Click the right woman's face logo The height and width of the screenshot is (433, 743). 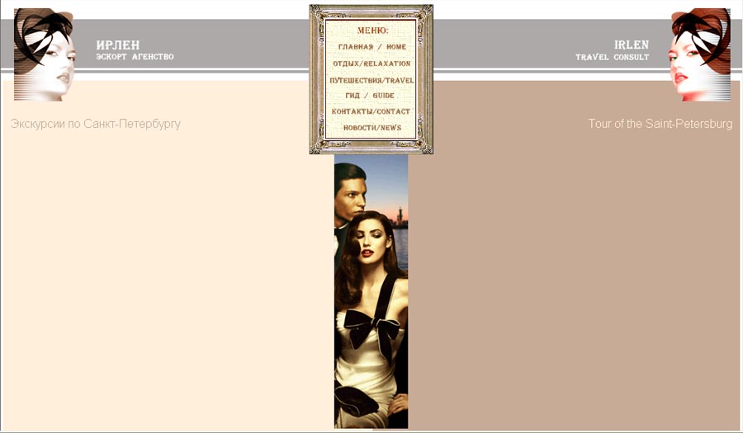pos(699,54)
